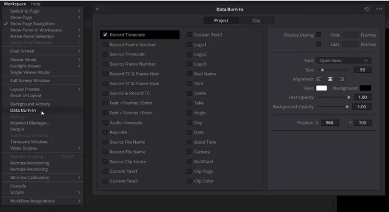Check the Keycode option
389x212 pixels.
[105, 132]
